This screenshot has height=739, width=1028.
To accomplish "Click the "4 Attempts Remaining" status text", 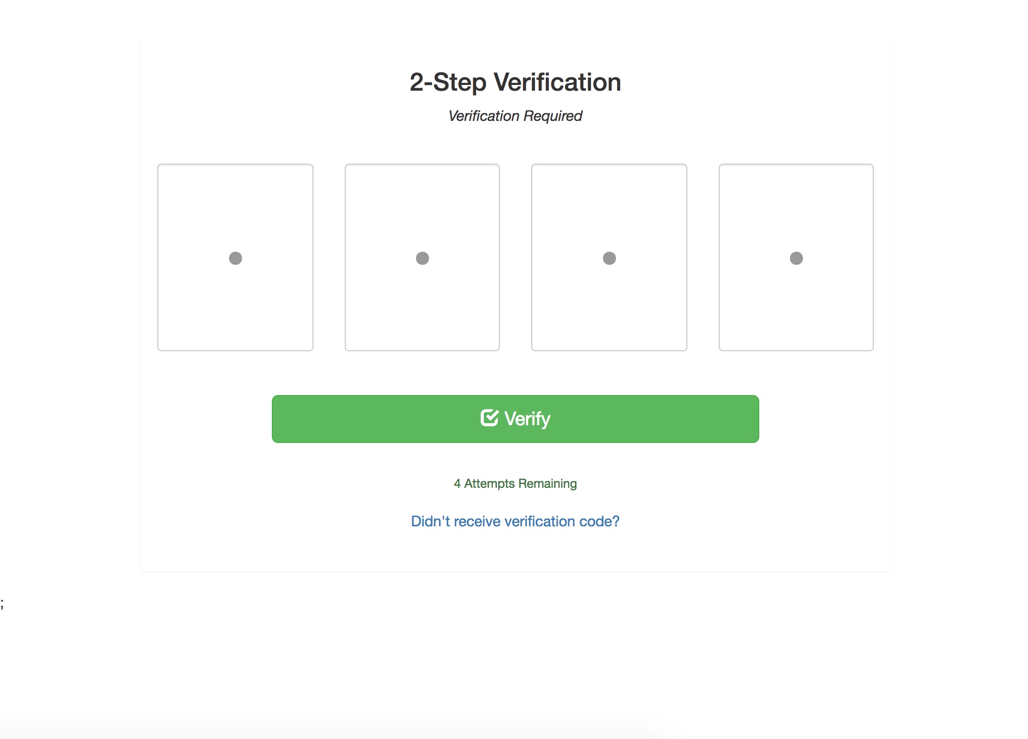I will coord(516,484).
